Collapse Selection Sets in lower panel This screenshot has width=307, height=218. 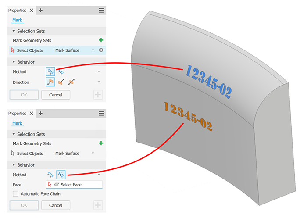14,134
